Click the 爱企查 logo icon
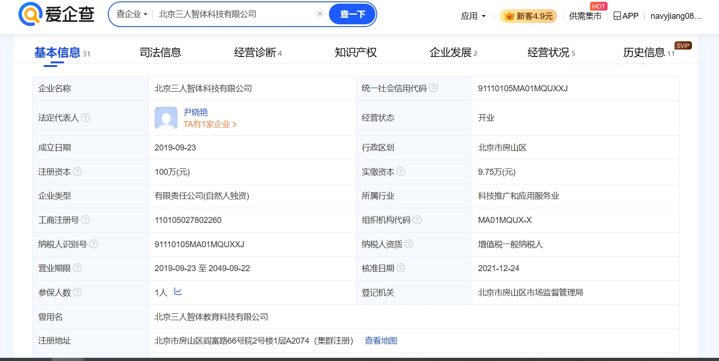 tap(30, 14)
